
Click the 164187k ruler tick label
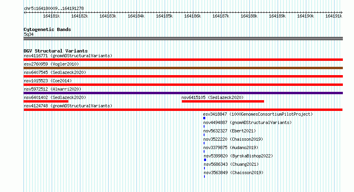pos(221,16)
